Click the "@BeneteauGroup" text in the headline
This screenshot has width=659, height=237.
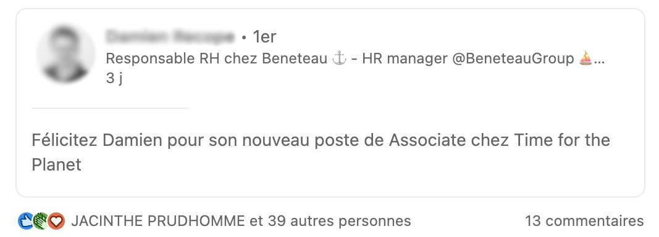tap(513, 59)
